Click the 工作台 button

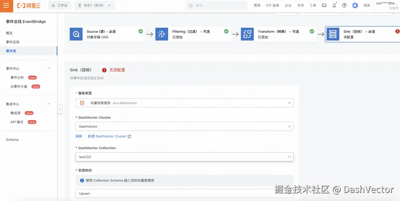coord(60,5)
